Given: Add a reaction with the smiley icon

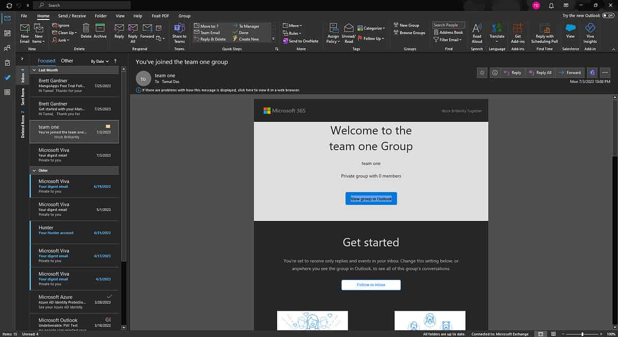Looking at the screenshot, I should point(495,73).
